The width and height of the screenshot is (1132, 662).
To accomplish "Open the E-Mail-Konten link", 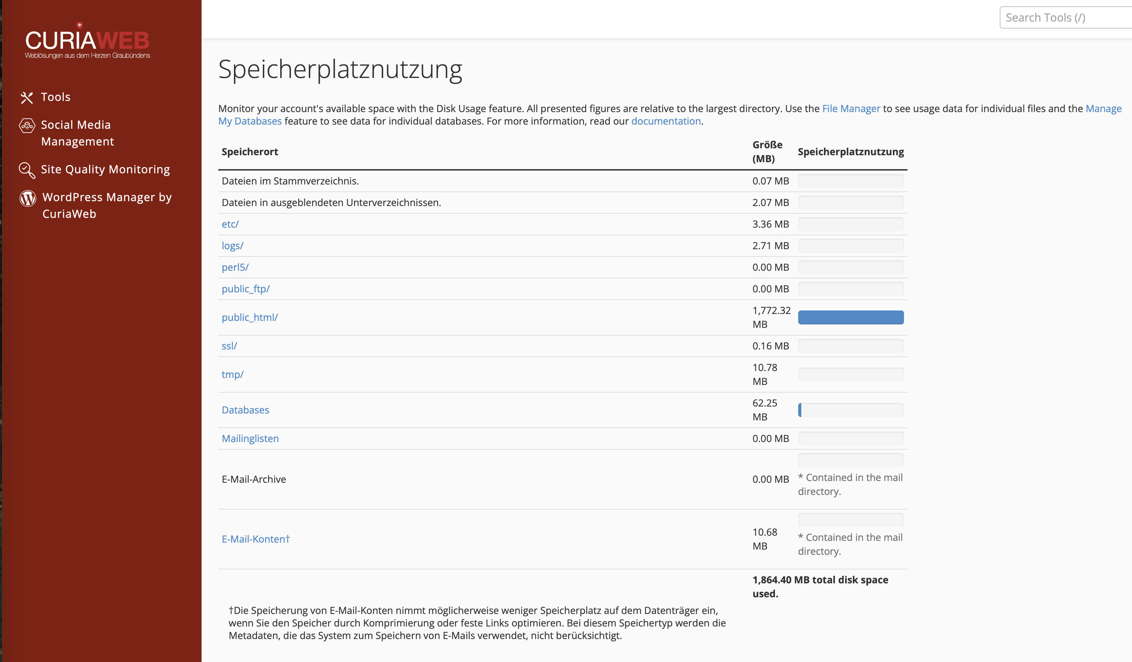I will [256, 539].
